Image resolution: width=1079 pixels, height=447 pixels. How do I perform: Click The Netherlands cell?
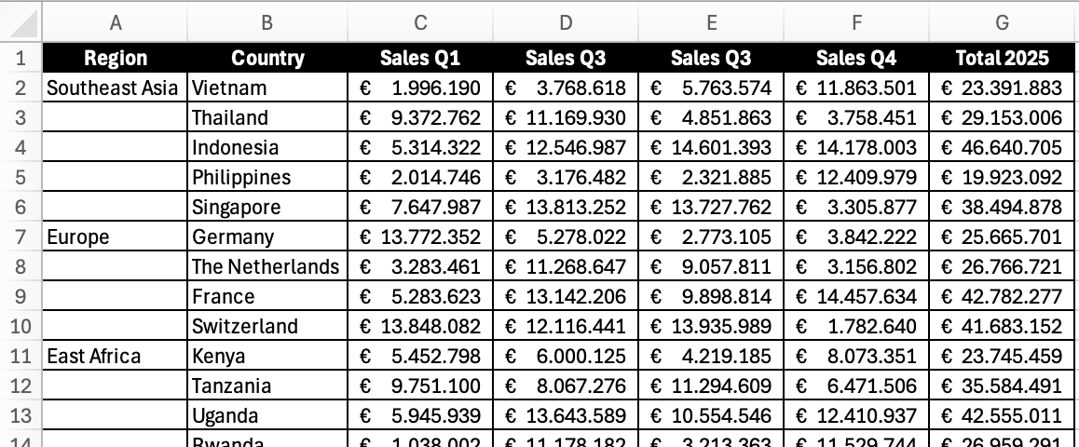click(x=267, y=266)
